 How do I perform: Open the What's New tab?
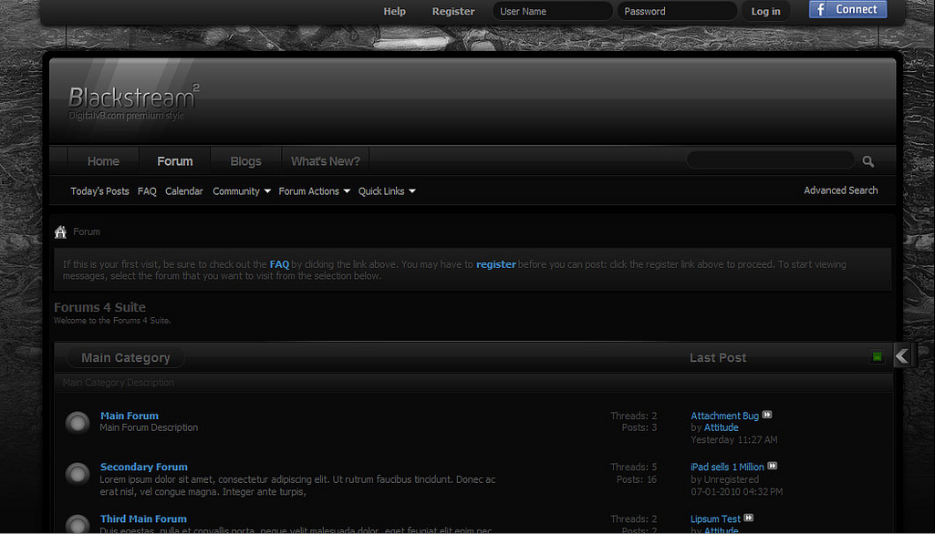(x=325, y=160)
